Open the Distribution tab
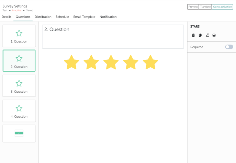236x163 pixels. tap(43, 17)
